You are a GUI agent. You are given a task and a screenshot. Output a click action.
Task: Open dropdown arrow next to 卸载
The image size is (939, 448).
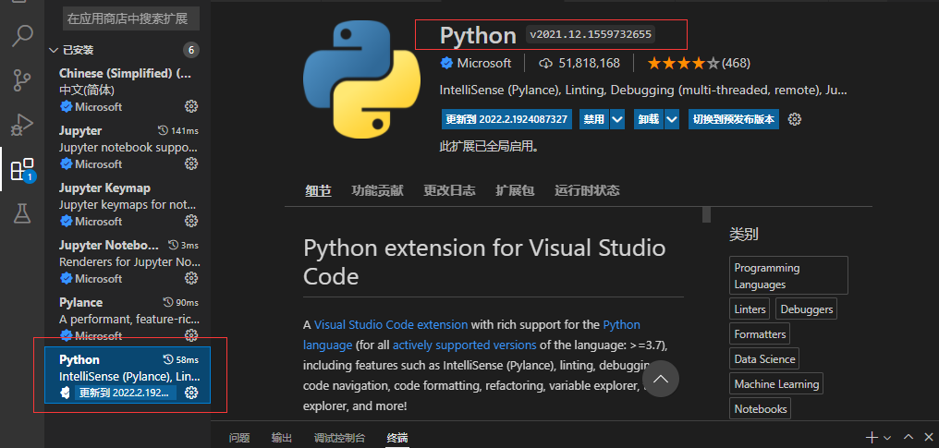point(672,119)
